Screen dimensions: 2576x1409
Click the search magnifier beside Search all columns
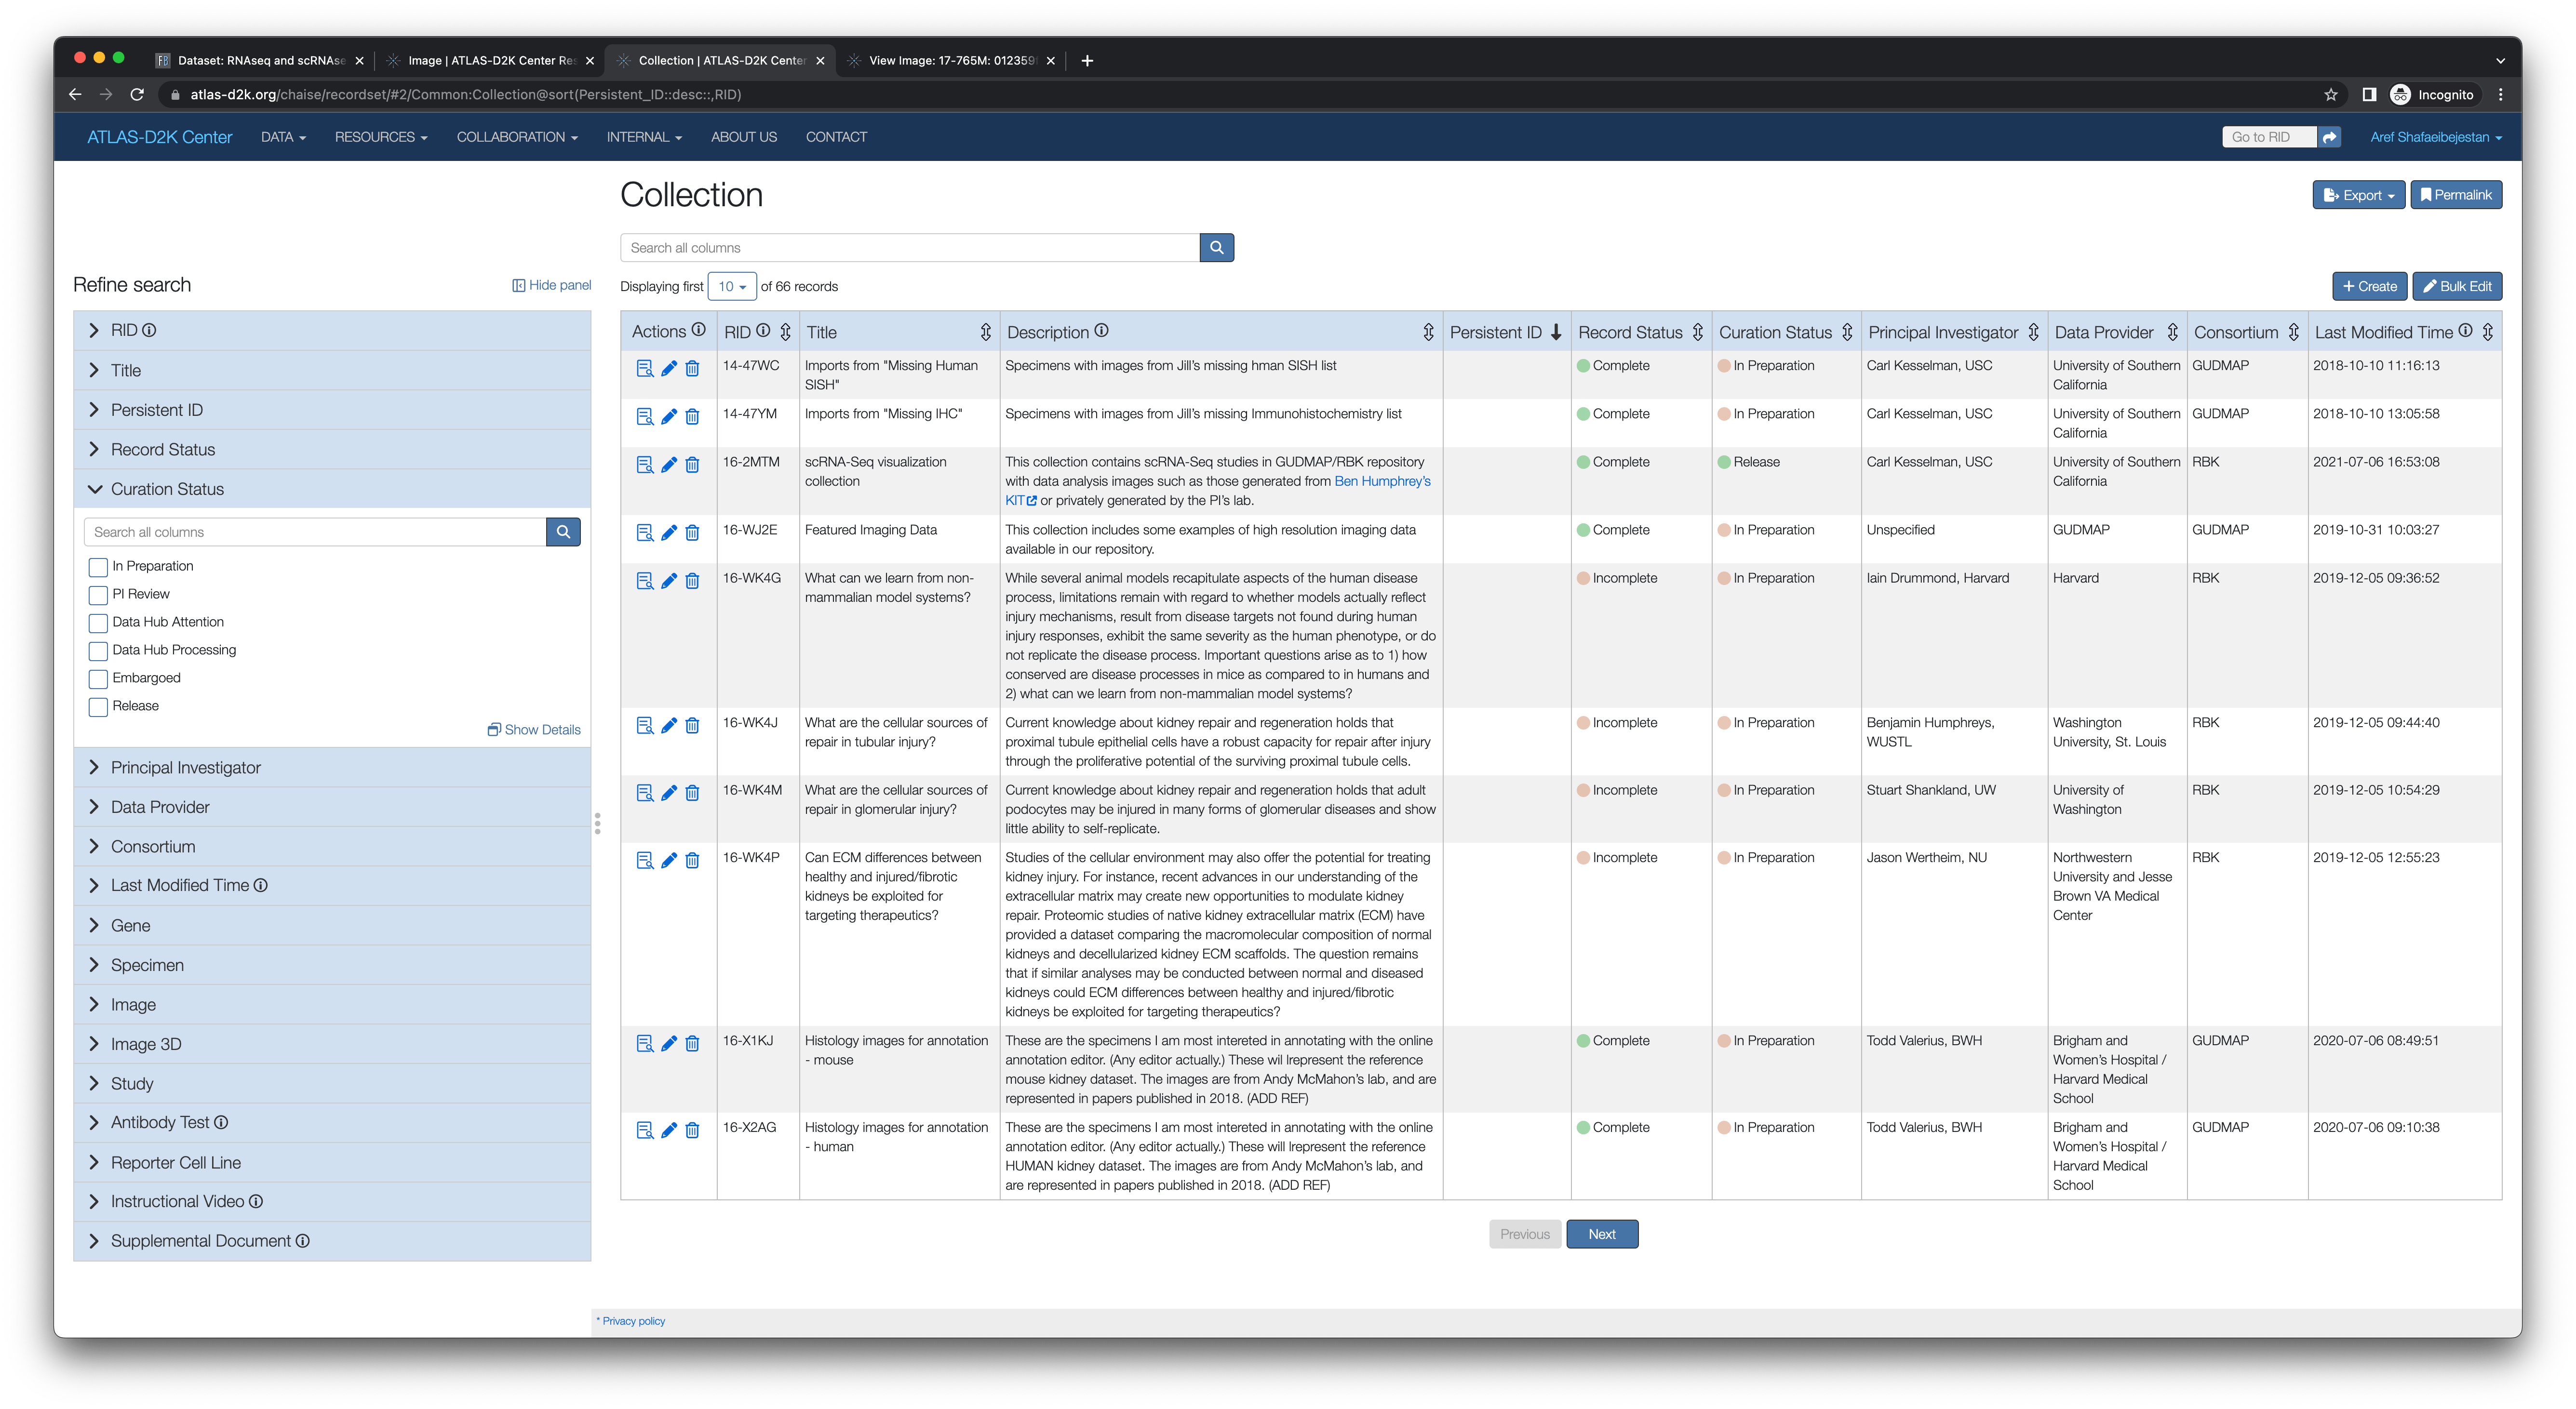coord(1216,247)
